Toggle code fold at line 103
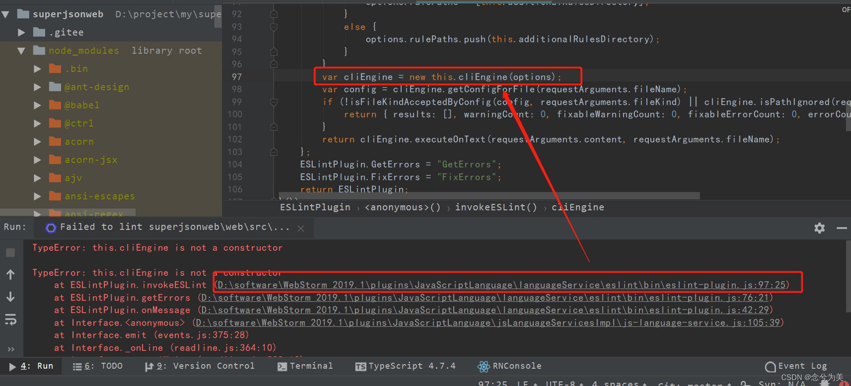 (274, 152)
